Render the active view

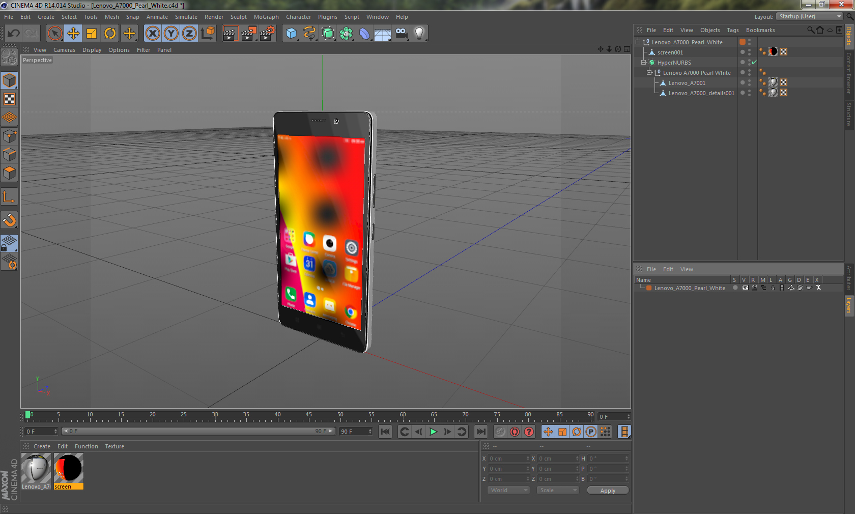tap(230, 34)
